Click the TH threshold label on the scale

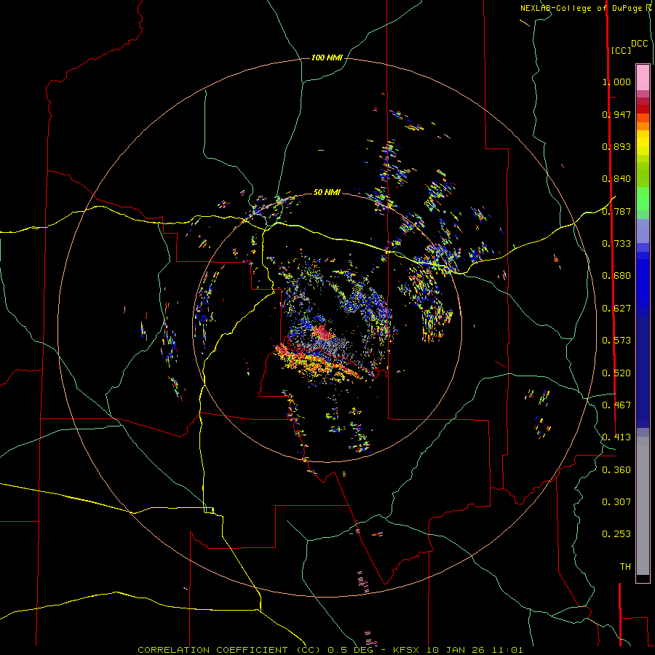625,566
